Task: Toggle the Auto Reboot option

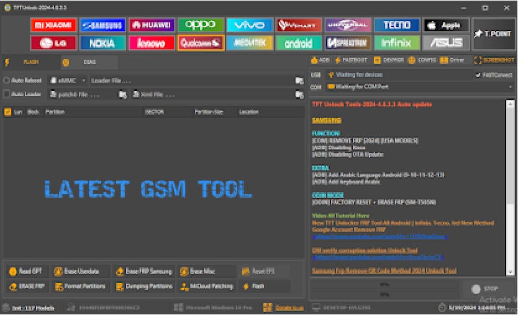Action: coord(6,81)
